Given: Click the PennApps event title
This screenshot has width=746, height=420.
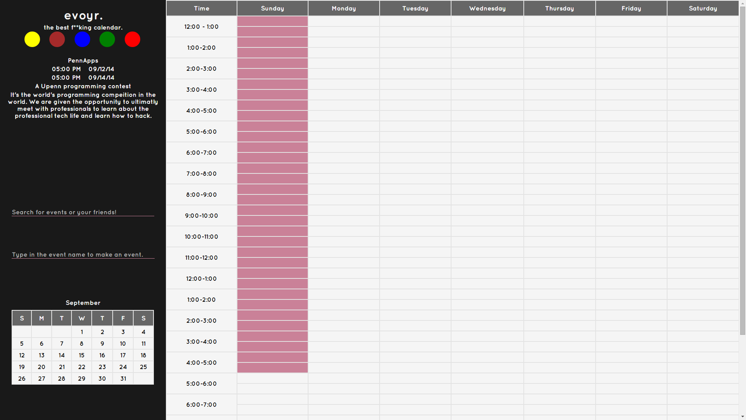Looking at the screenshot, I should tap(83, 60).
